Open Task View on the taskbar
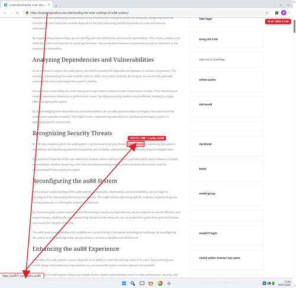The image size is (296, 288). click(142, 283)
